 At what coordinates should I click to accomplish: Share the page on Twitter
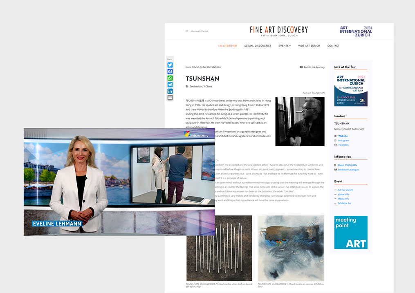(170, 65)
